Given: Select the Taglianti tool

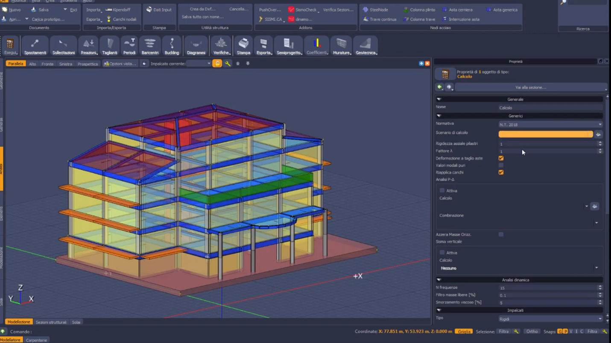Looking at the screenshot, I should pyautogui.click(x=110, y=46).
